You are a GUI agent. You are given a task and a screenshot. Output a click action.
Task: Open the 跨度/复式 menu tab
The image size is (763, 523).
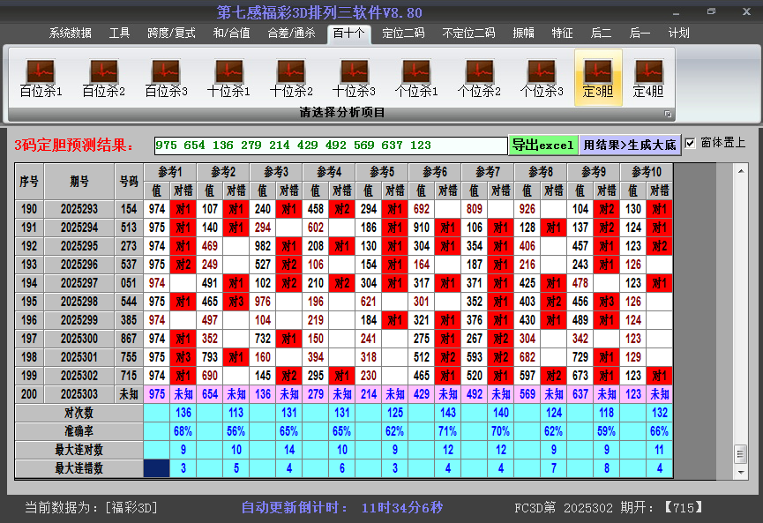(x=171, y=34)
